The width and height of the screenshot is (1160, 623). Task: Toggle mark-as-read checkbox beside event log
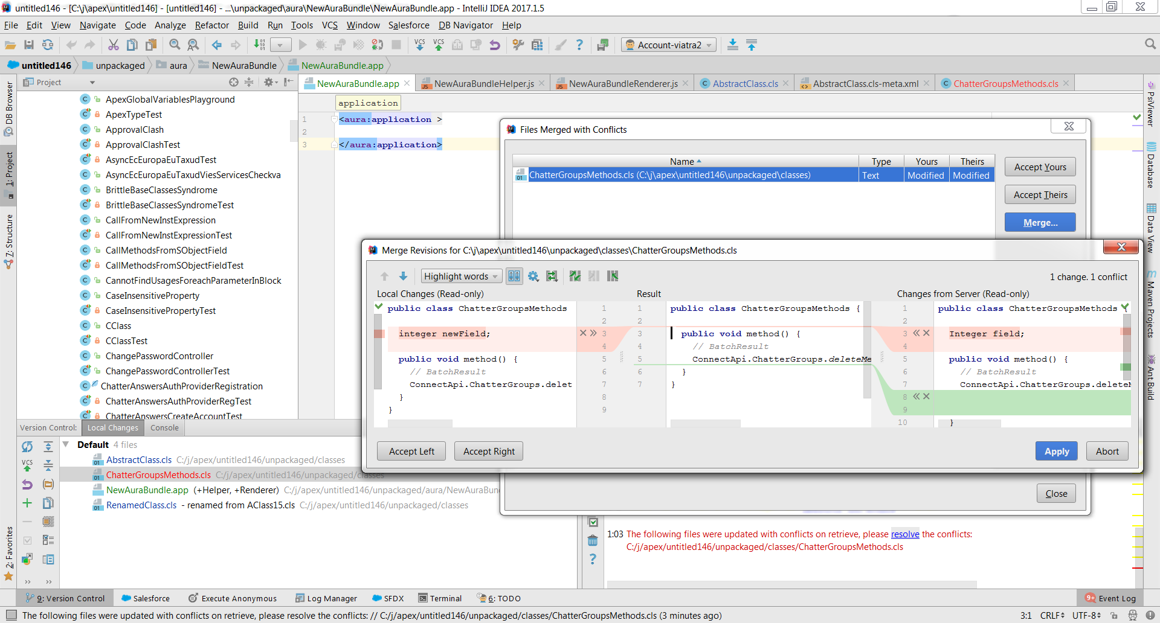tap(593, 522)
